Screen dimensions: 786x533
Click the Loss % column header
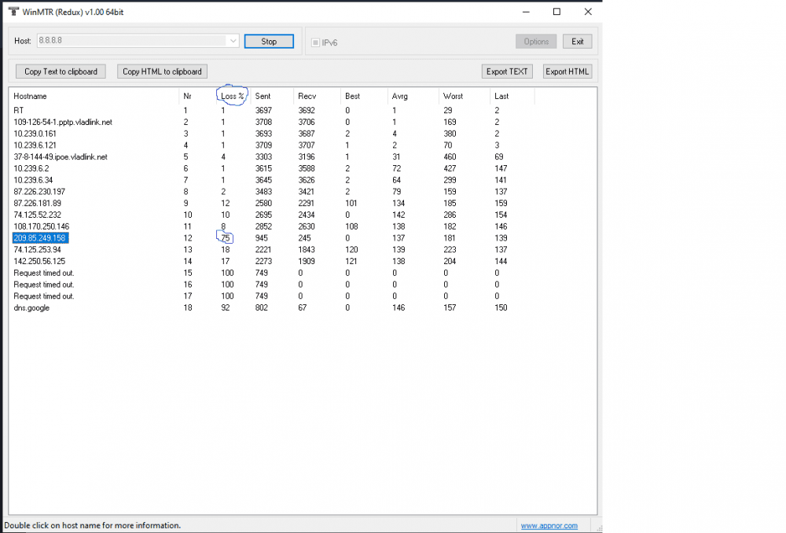[x=233, y=96]
